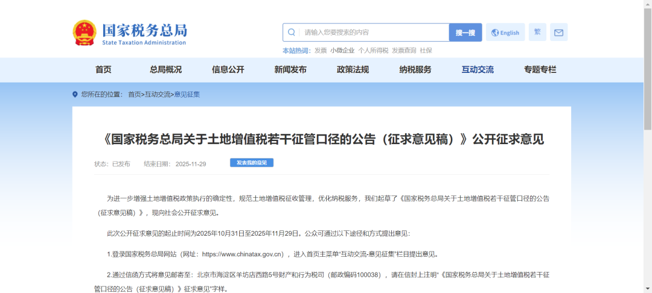This screenshot has width=652, height=293.
Task: Click the scrollbar down arrow
Action: [x=647, y=289]
